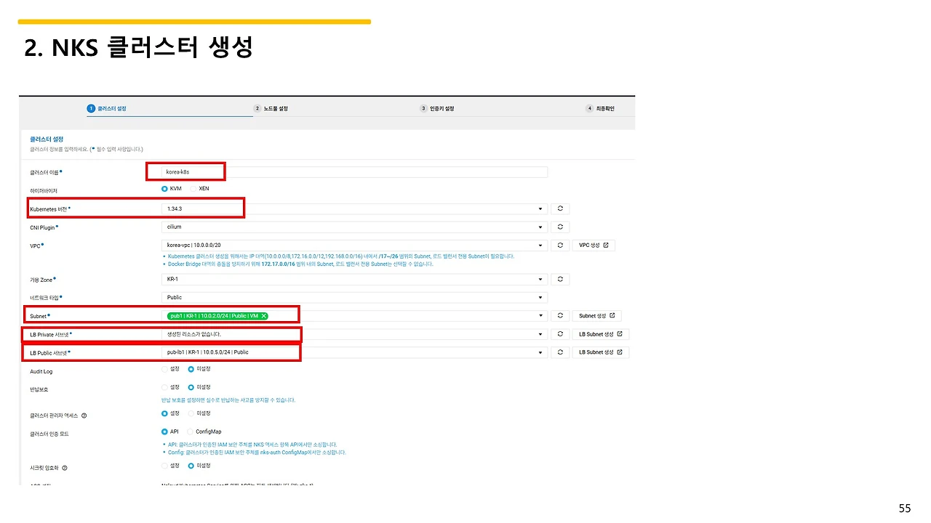Refresh the LB Private 서브넷 list
The width and height of the screenshot is (931, 523).
(x=560, y=334)
